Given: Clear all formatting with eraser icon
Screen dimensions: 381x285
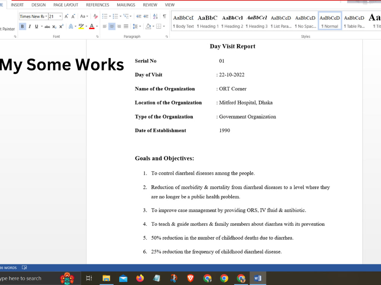Looking at the screenshot, I should pyautogui.click(x=96, y=16).
